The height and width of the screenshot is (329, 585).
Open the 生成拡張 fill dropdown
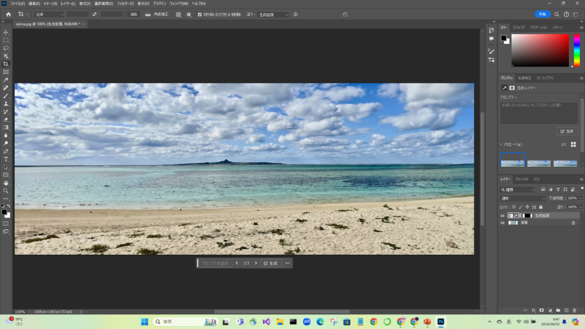coord(273,14)
